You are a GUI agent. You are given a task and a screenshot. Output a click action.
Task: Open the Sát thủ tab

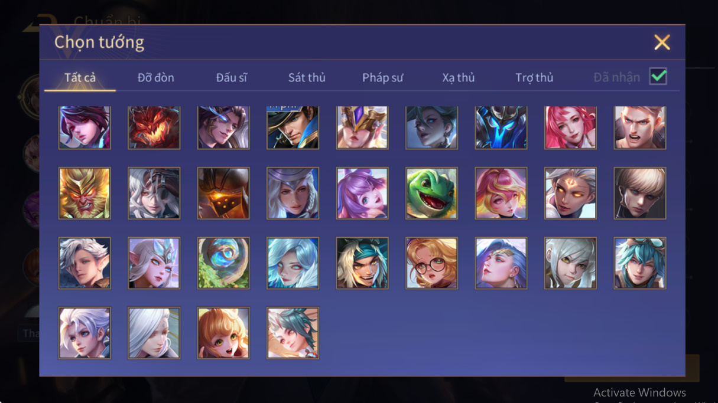(x=307, y=77)
